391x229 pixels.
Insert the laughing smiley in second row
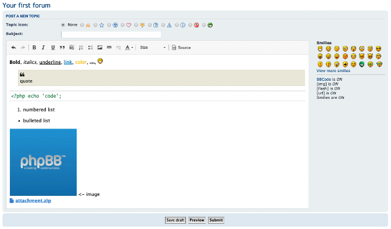(x=320, y=56)
